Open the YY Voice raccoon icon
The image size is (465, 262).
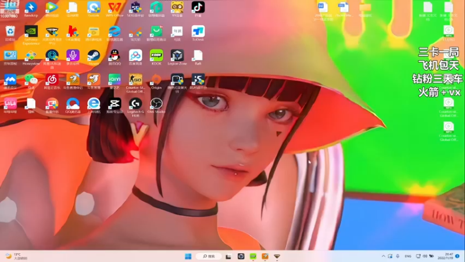tap(177, 9)
